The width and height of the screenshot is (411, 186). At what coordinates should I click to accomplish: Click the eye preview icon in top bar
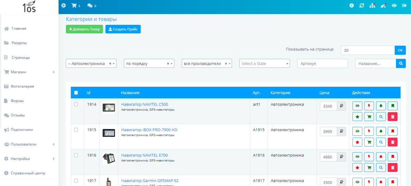(394, 5)
